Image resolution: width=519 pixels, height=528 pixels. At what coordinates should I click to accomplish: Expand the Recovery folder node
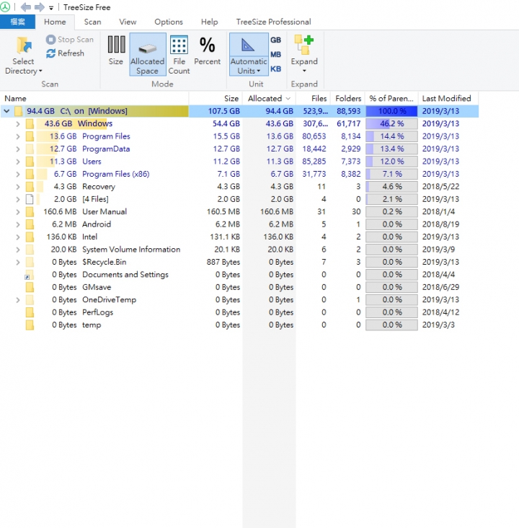pos(18,187)
